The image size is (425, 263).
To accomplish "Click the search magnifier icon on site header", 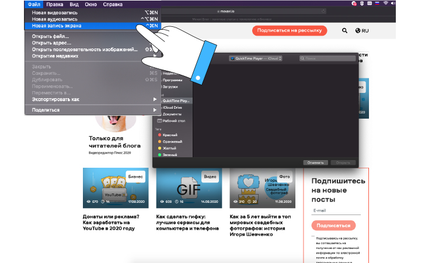I will (x=344, y=30).
